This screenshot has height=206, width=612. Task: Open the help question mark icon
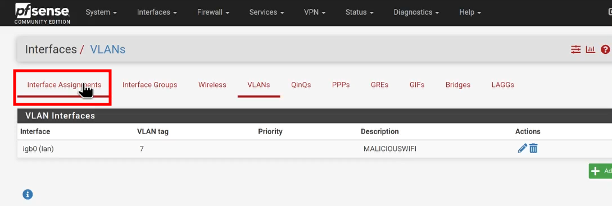605,49
